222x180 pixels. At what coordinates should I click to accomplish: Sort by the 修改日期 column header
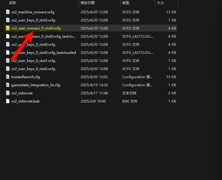point(88,3)
